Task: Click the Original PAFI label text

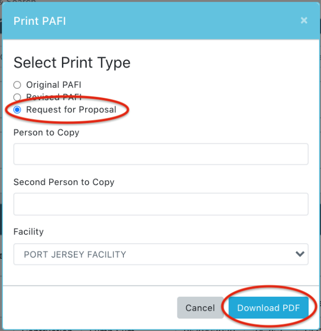Action: click(x=53, y=85)
